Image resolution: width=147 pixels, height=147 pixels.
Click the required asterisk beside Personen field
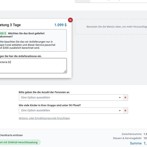(125, 97)
